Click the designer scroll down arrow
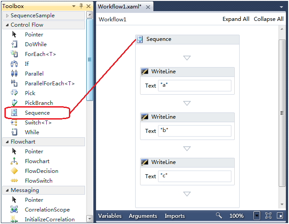 click(x=282, y=204)
